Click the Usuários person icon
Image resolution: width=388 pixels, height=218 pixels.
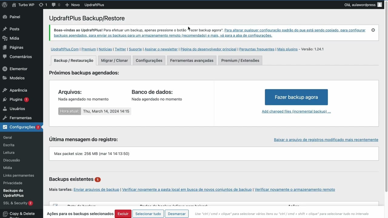[5, 109]
